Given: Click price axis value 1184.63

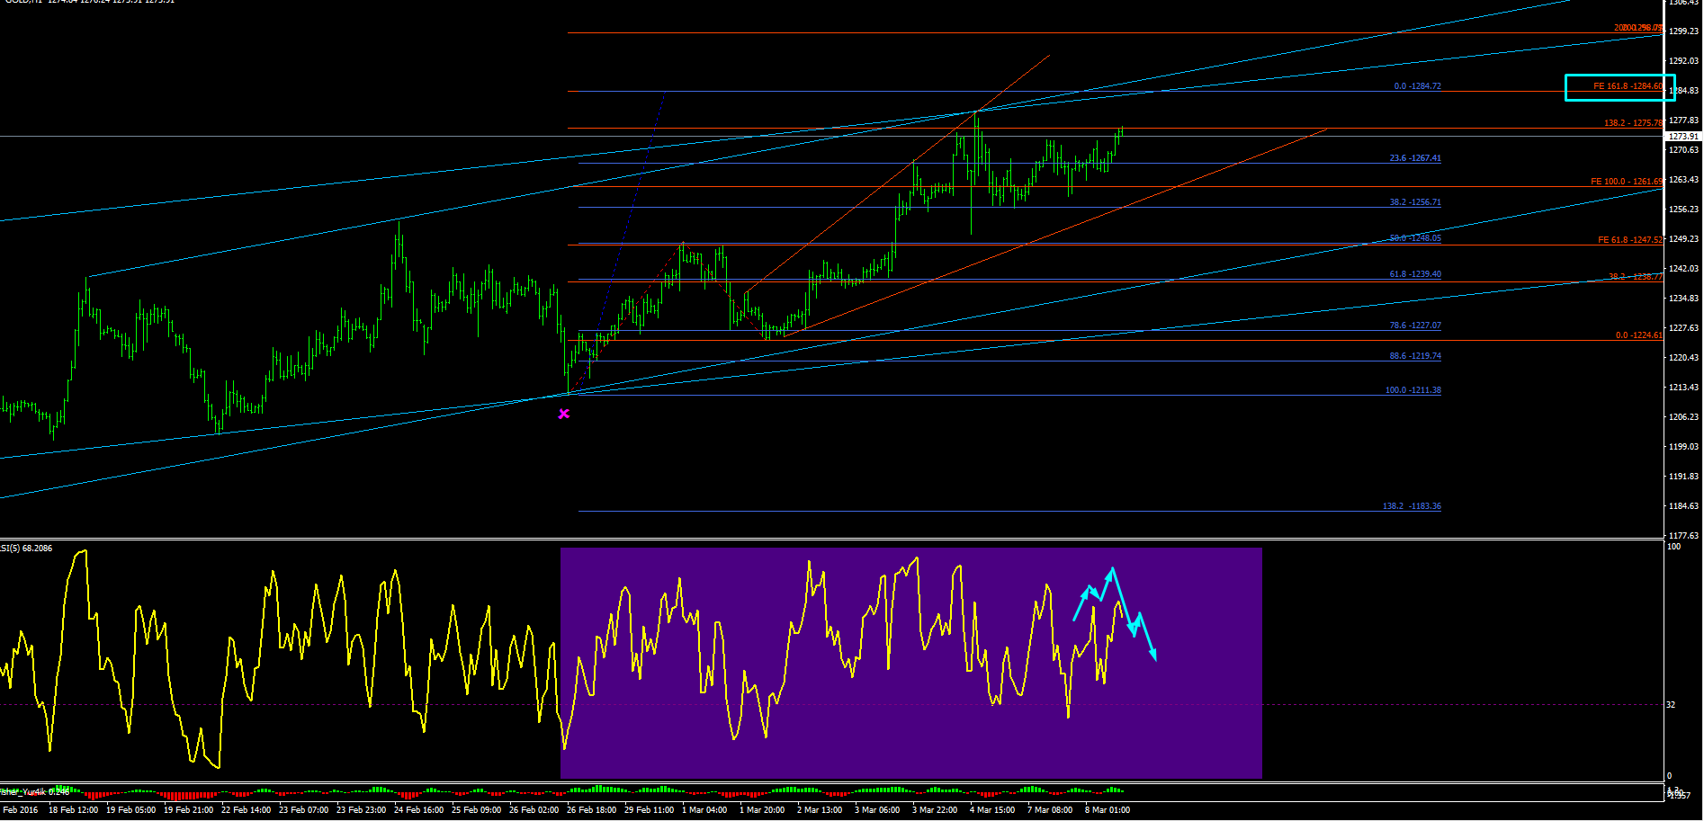Looking at the screenshot, I should pyautogui.click(x=1683, y=506).
